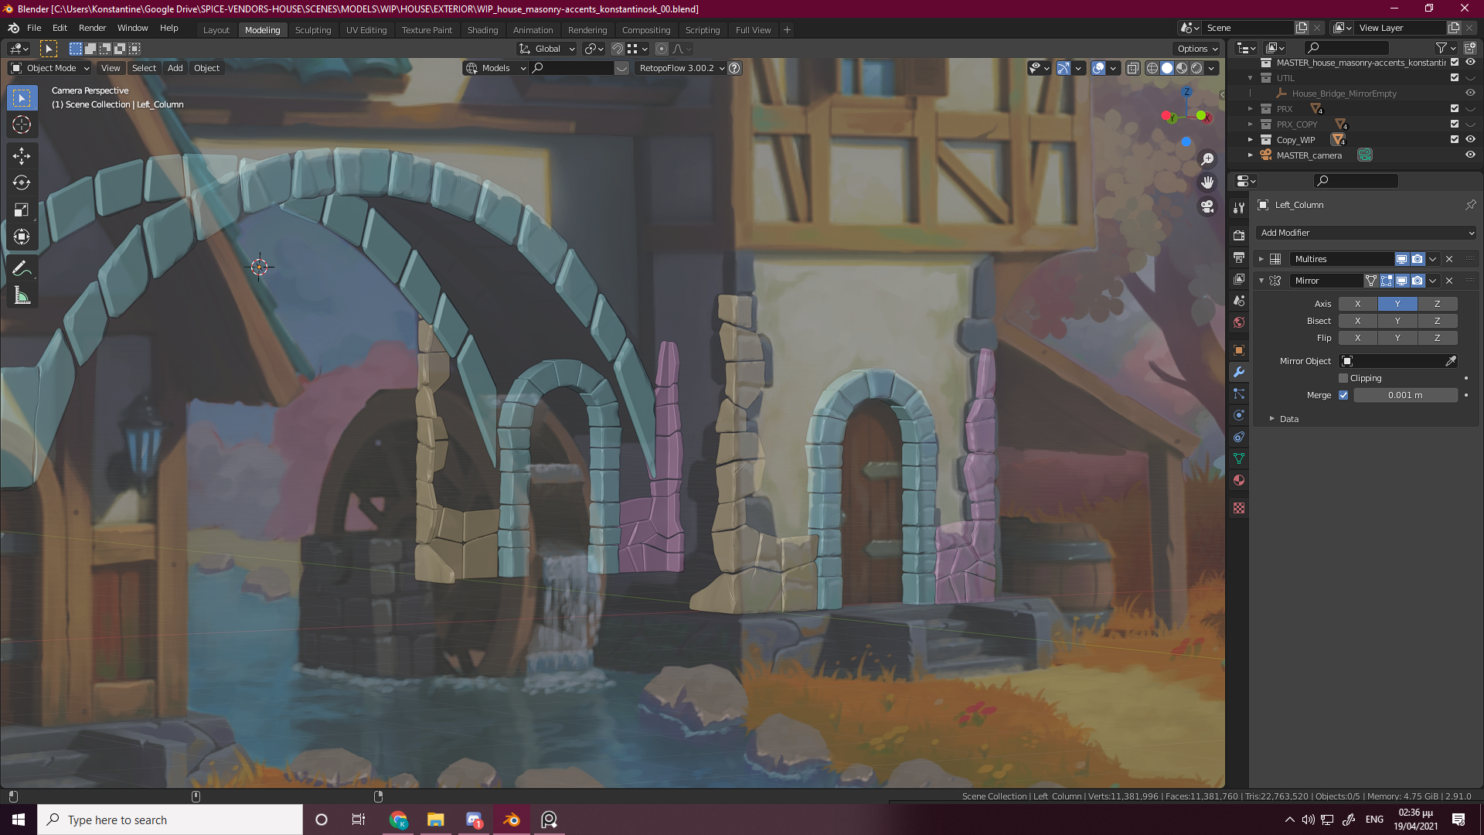Image resolution: width=1484 pixels, height=835 pixels.
Task: Open Blender from the Windows taskbar
Action: tap(512, 820)
